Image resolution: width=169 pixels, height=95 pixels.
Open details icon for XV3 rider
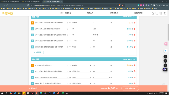pos(68,29)
